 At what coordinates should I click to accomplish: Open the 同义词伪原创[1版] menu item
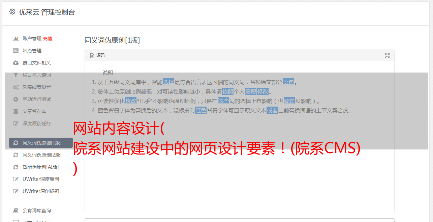41,143
